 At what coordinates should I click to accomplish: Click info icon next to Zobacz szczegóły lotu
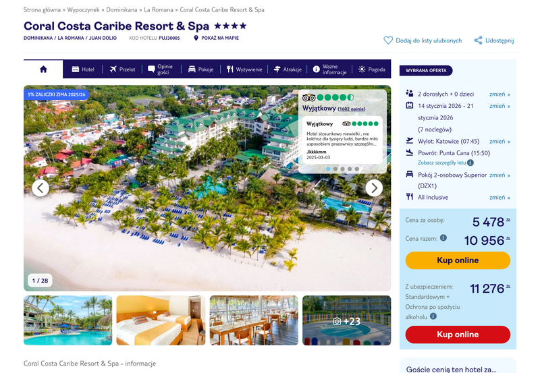pos(470,163)
